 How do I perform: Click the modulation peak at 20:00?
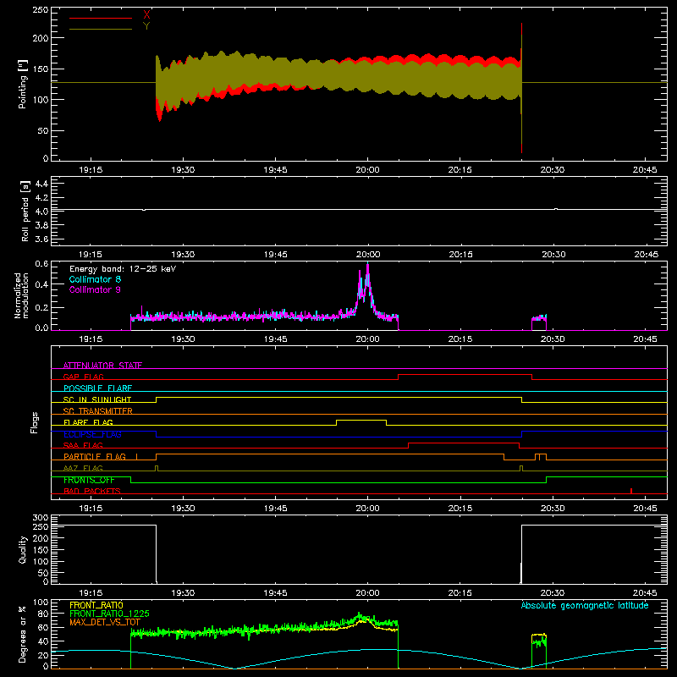coord(367,266)
